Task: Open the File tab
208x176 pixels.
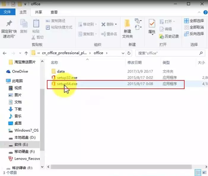Action: point(7,12)
